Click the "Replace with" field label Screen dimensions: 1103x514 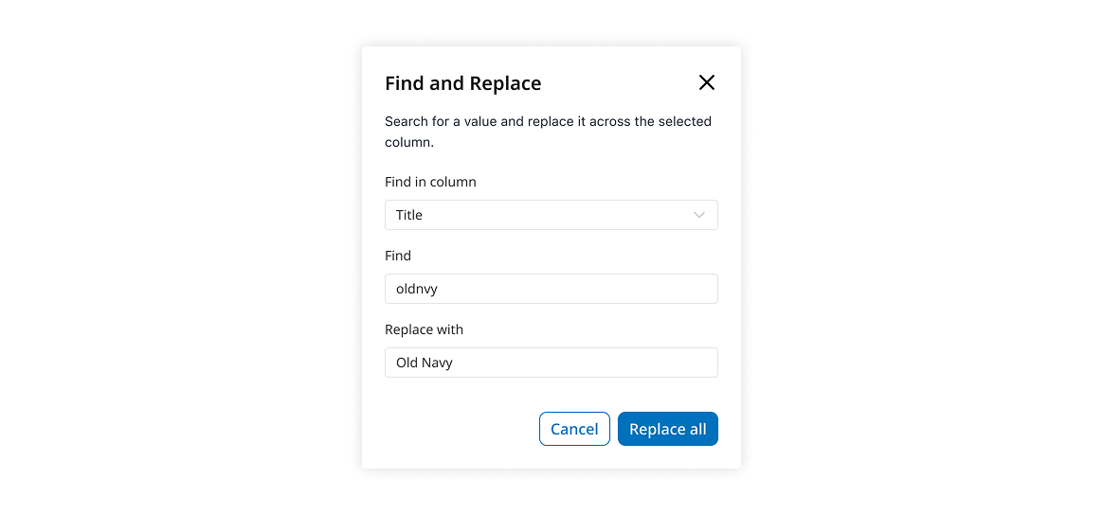click(424, 329)
